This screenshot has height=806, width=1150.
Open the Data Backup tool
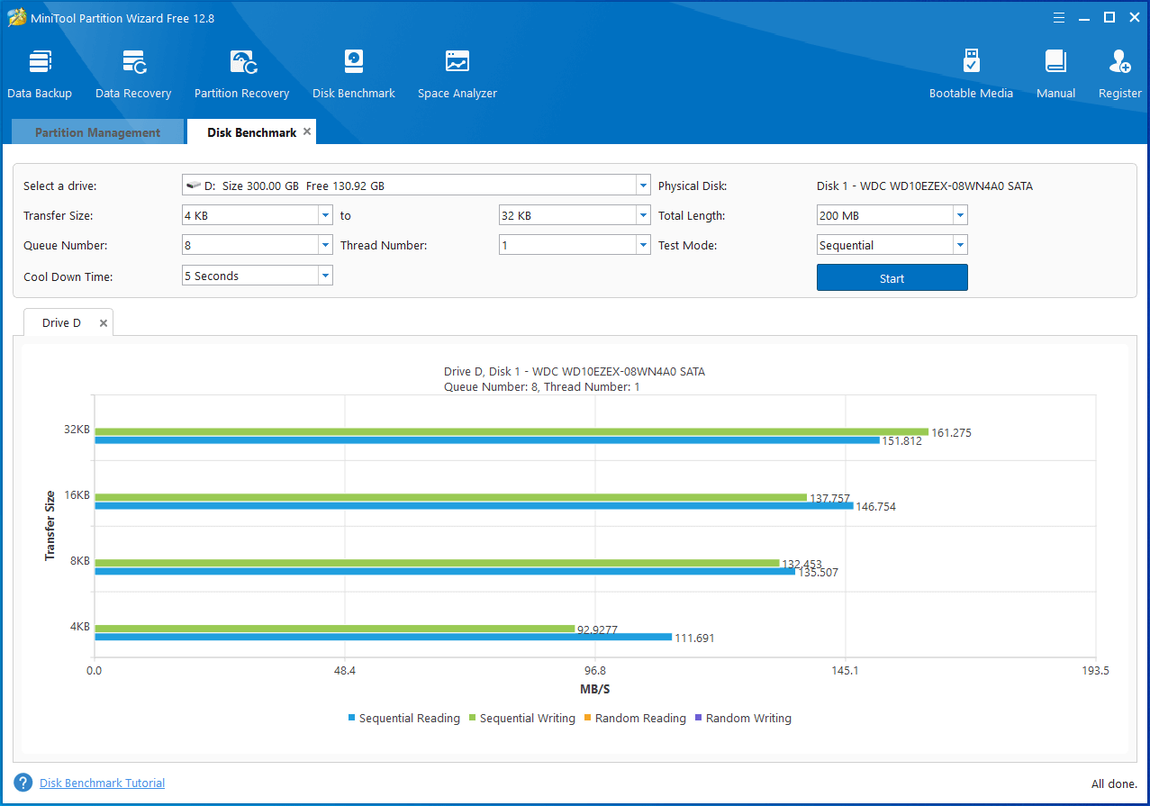click(x=40, y=74)
